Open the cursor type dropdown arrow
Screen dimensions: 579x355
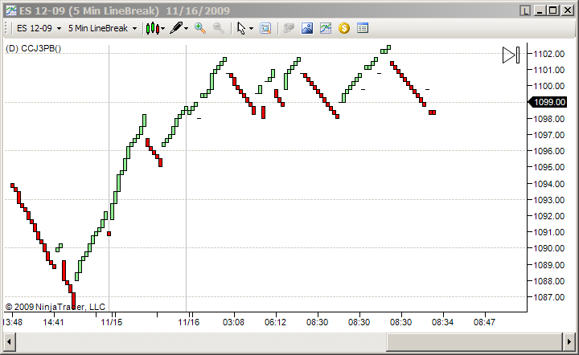point(252,29)
